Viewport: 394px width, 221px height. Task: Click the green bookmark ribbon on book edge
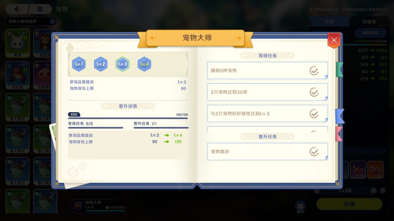coord(340,70)
